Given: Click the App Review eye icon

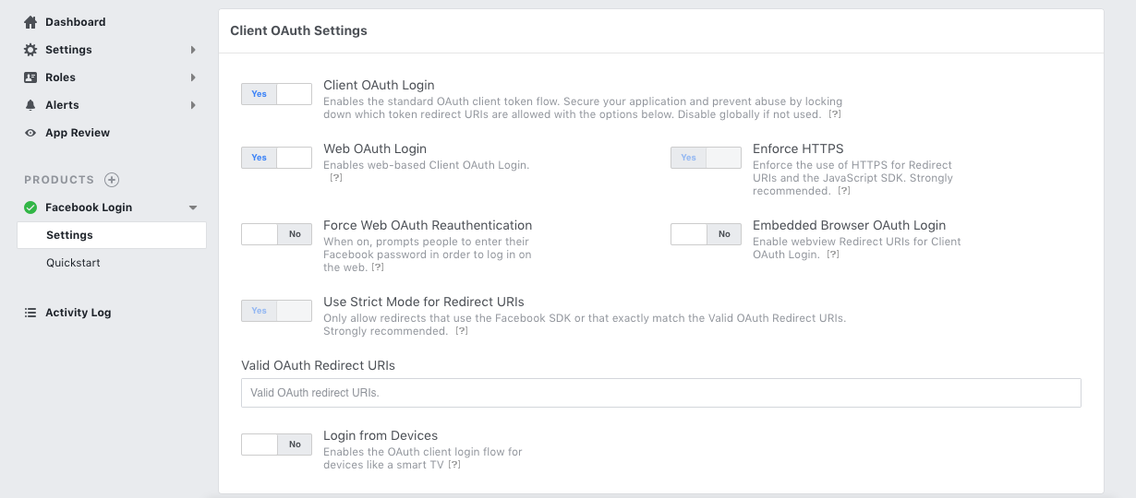Looking at the screenshot, I should (30, 133).
